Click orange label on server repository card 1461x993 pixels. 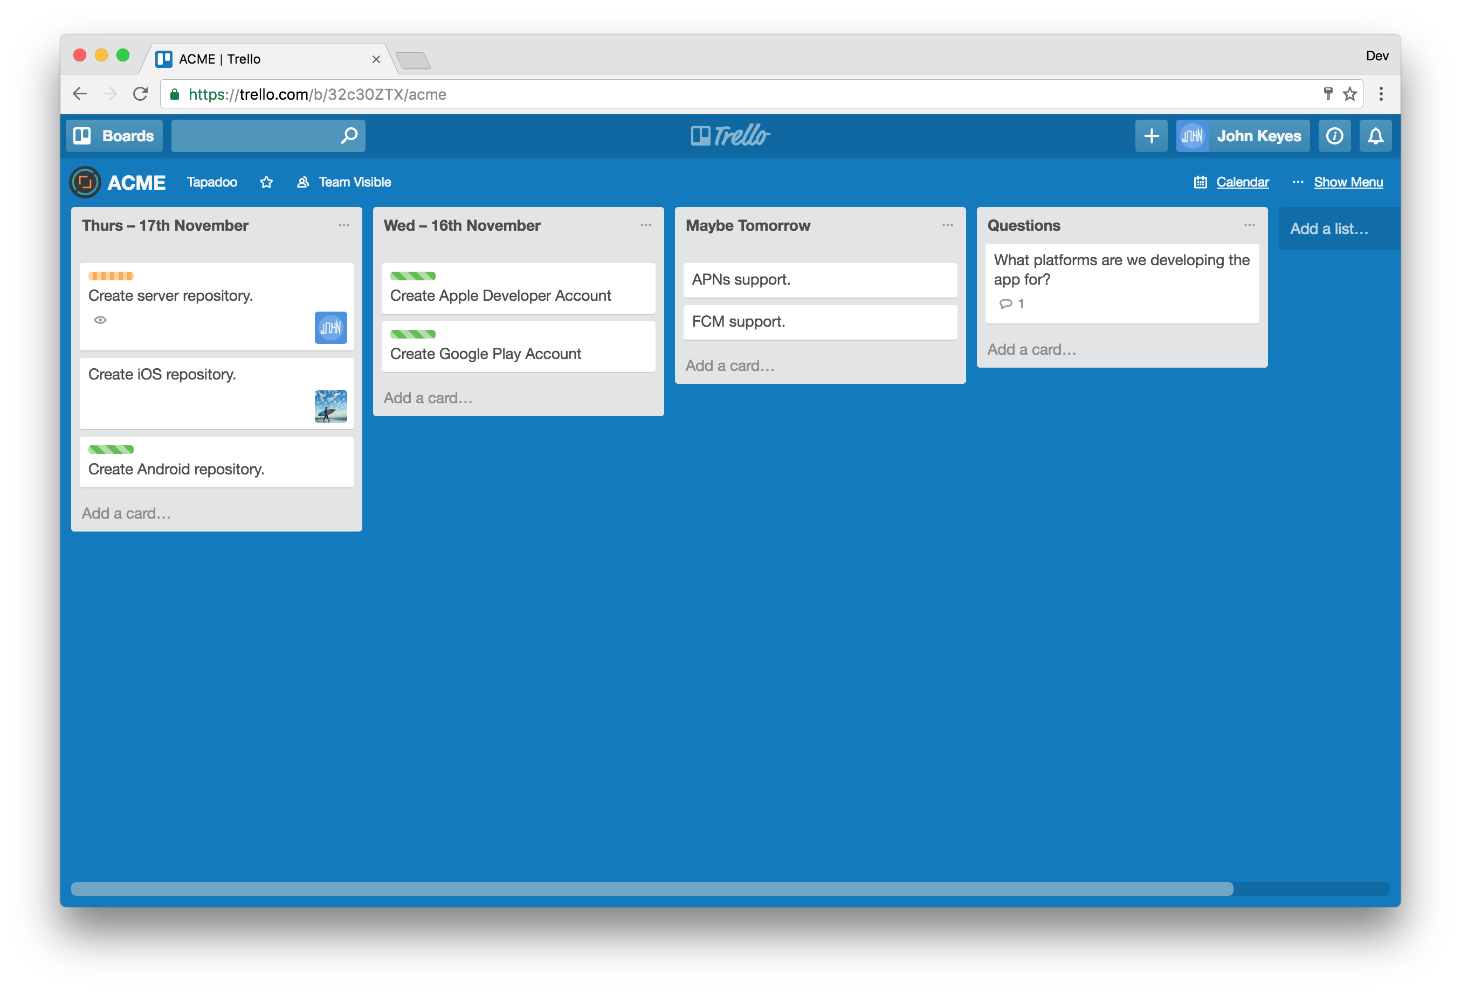tap(111, 276)
